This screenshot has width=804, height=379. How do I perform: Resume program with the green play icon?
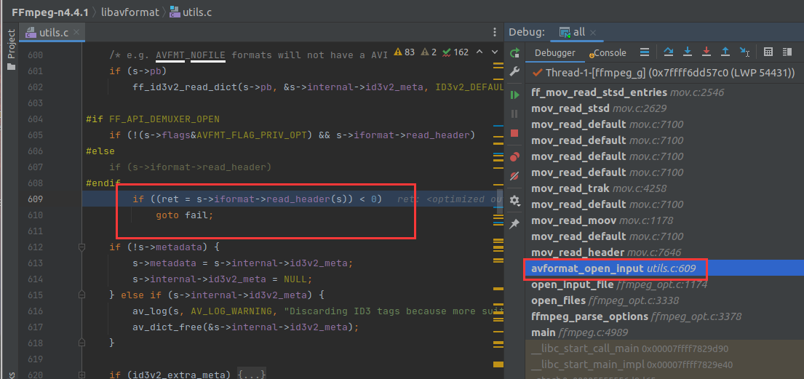coord(515,95)
